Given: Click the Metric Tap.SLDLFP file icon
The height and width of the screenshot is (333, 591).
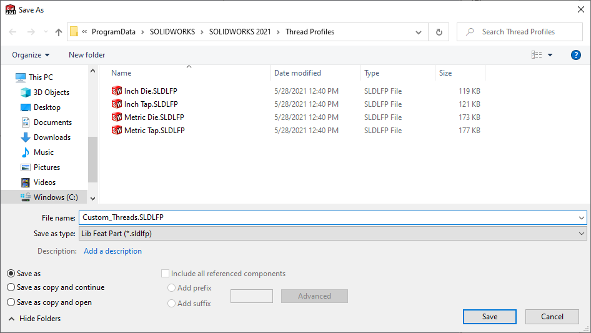Looking at the screenshot, I should coord(117,131).
